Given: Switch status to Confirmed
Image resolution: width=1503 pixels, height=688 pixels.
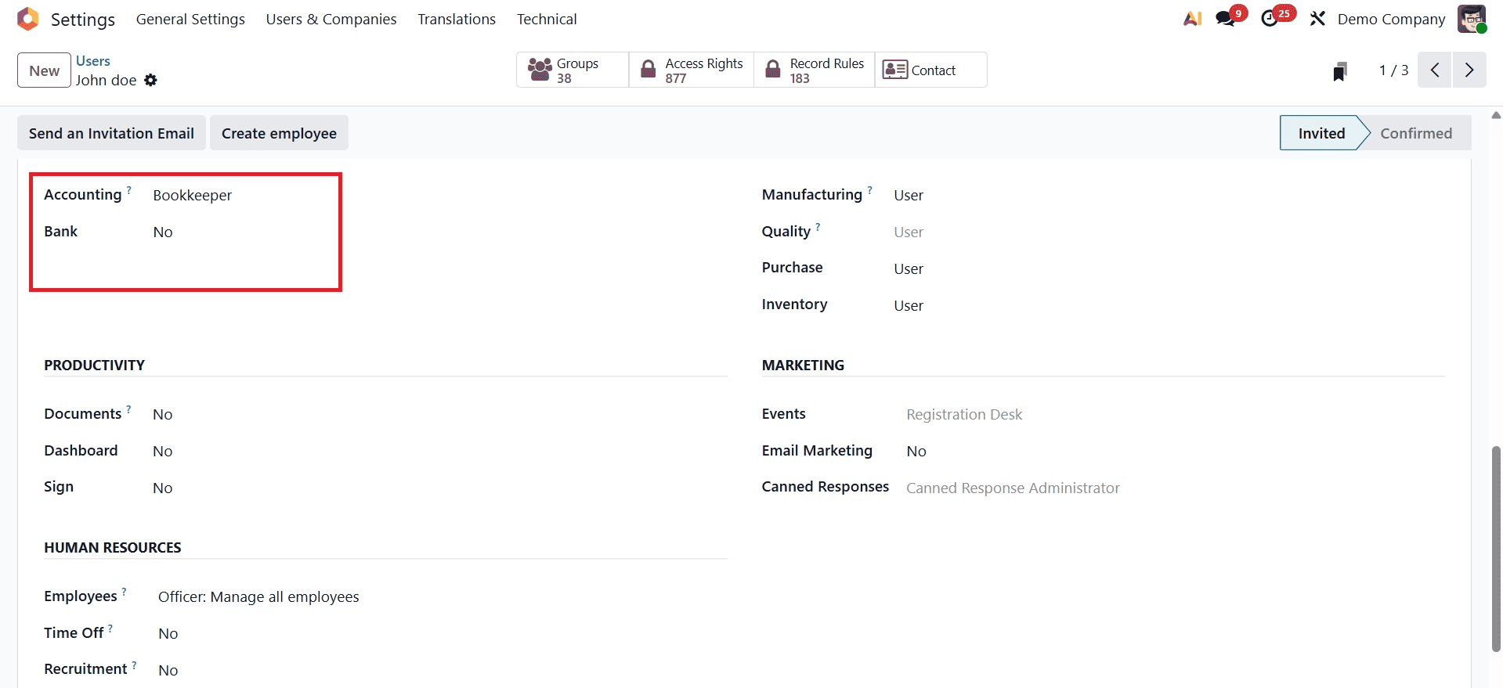Looking at the screenshot, I should 1416,132.
